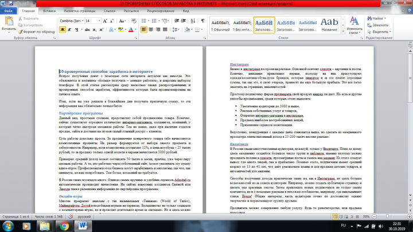Select Format Painter (Формат по образцу)
This screenshot has height=232, width=413.
(x=37, y=32)
